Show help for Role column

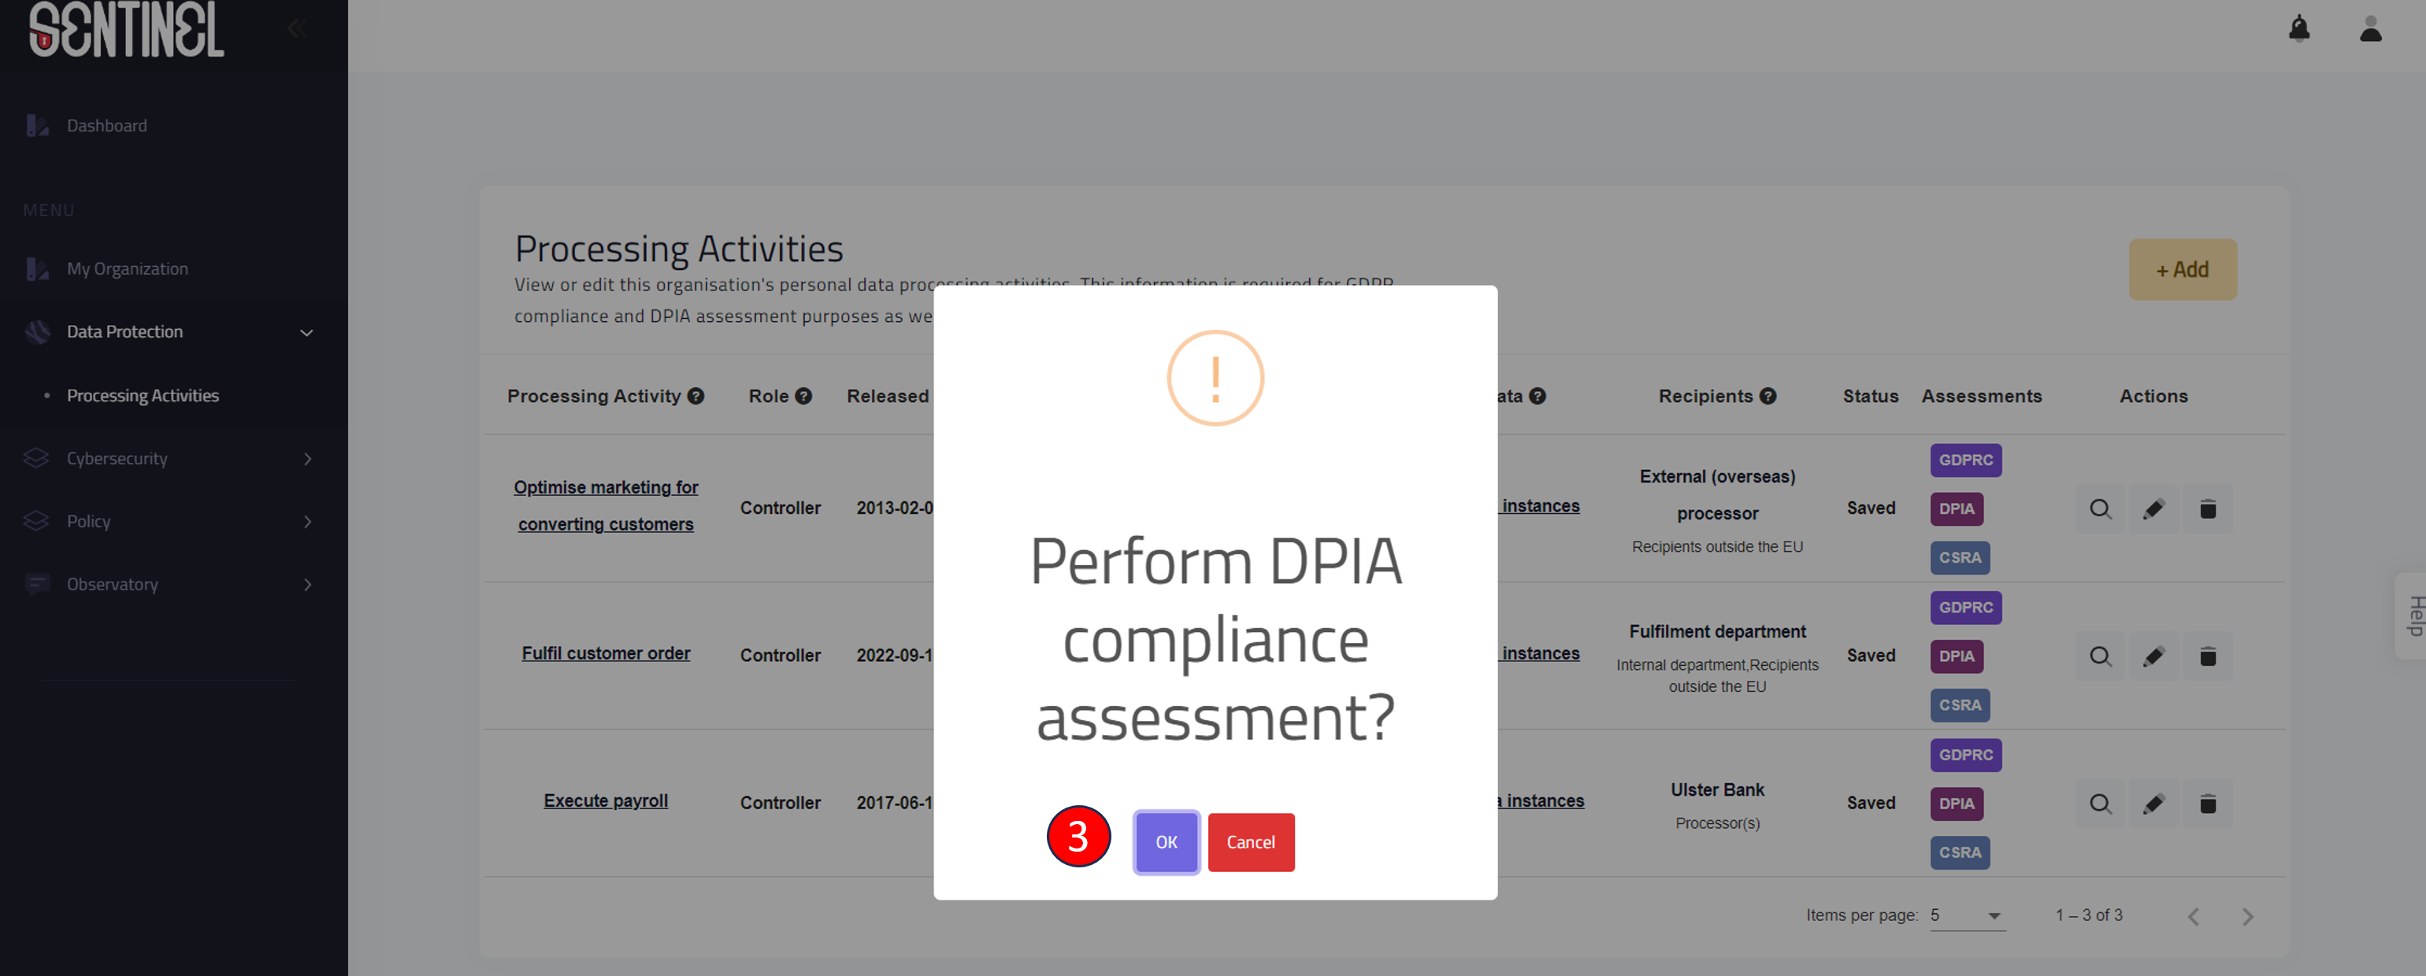point(803,396)
